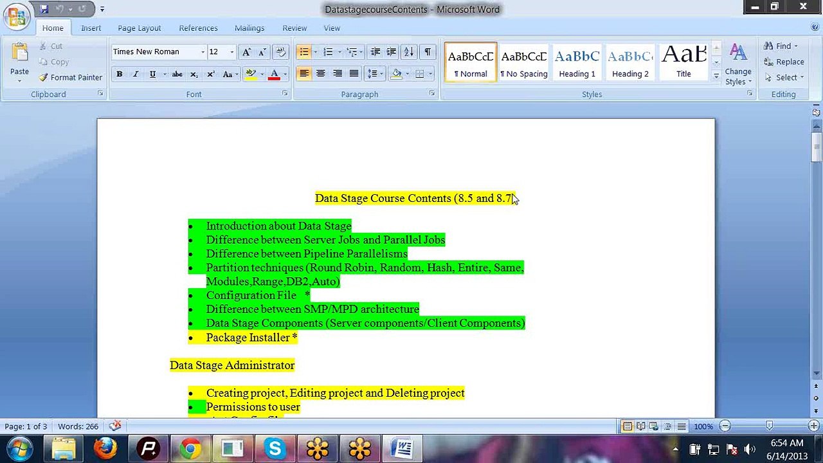Click Replace in the Editing group
This screenshot has height=463, width=823.
[784, 62]
